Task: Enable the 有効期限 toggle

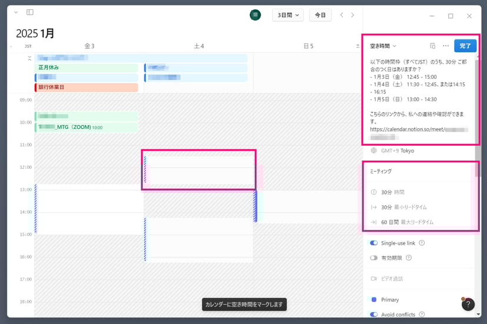Action: point(373,258)
